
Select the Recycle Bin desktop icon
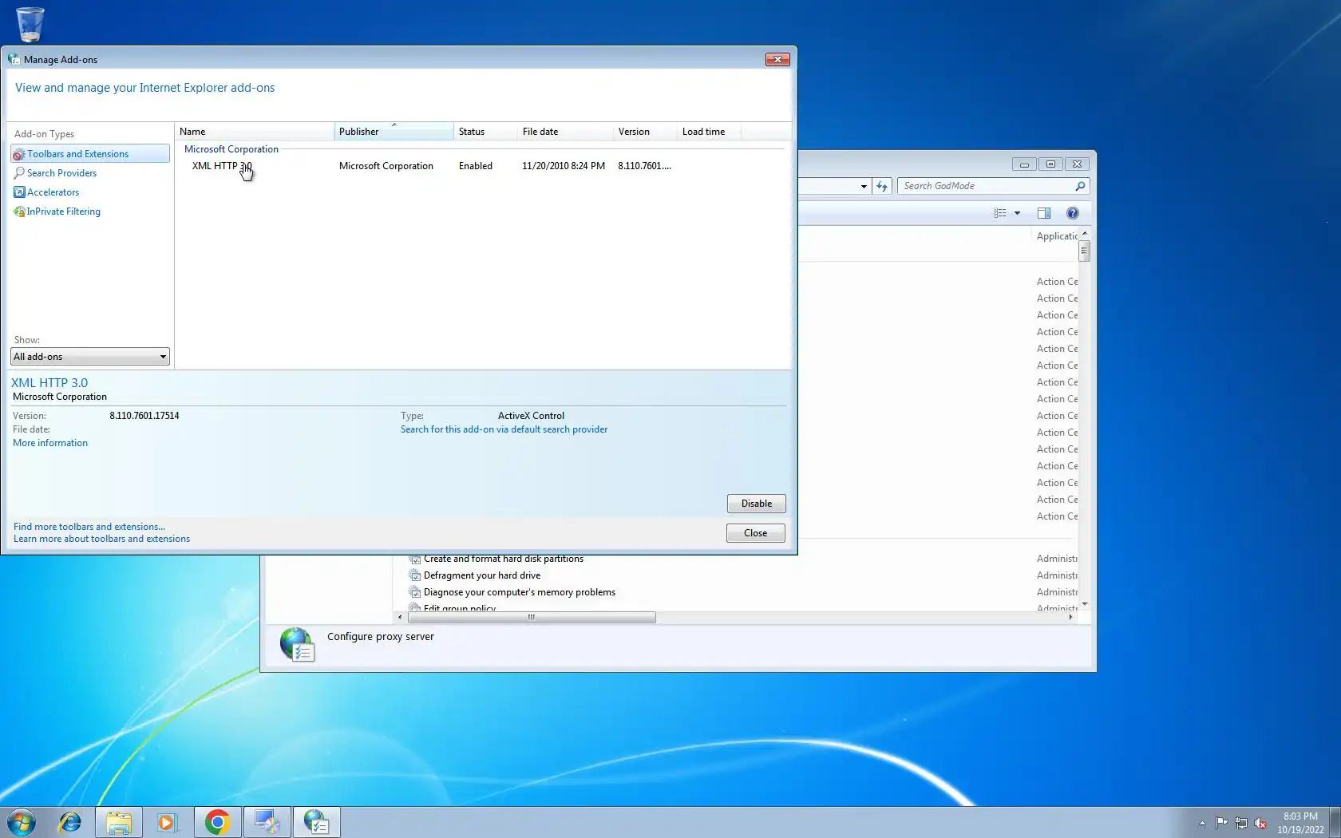(x=30, y=23)
